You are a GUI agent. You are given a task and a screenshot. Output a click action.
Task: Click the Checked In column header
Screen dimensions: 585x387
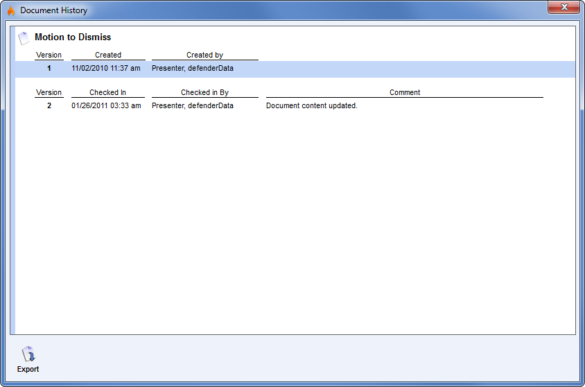108,92
